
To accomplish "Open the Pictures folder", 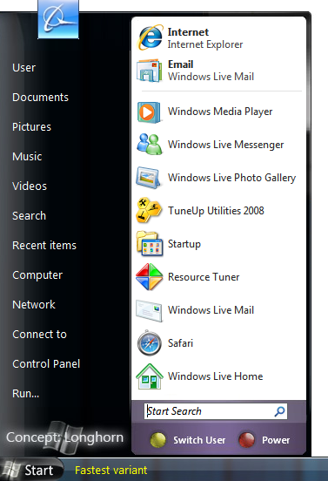I will pos(31,126).
